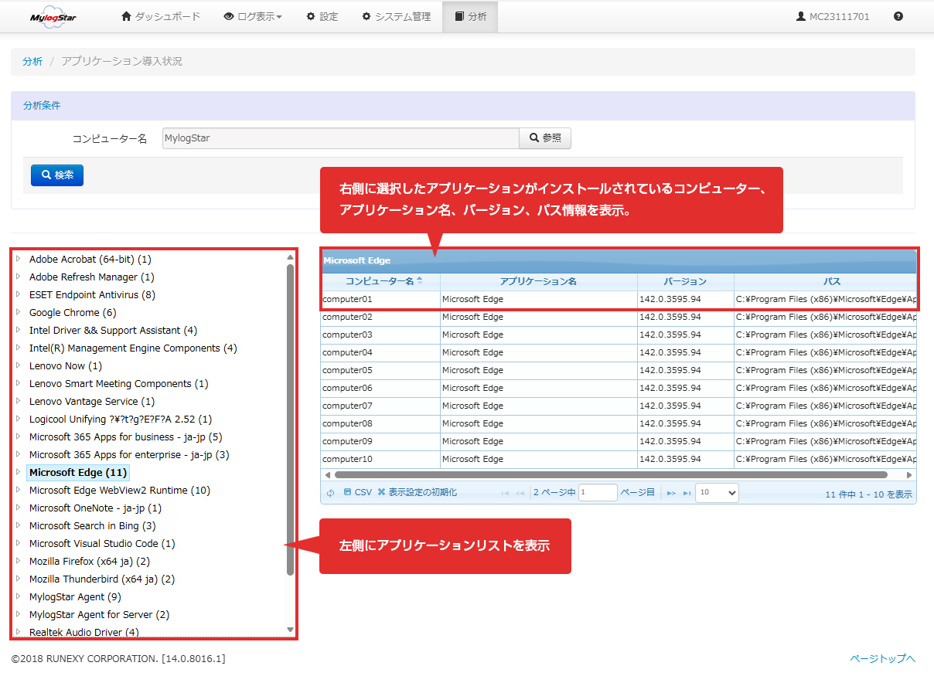Go to the ダッシュボード menu item

point(161,16)
